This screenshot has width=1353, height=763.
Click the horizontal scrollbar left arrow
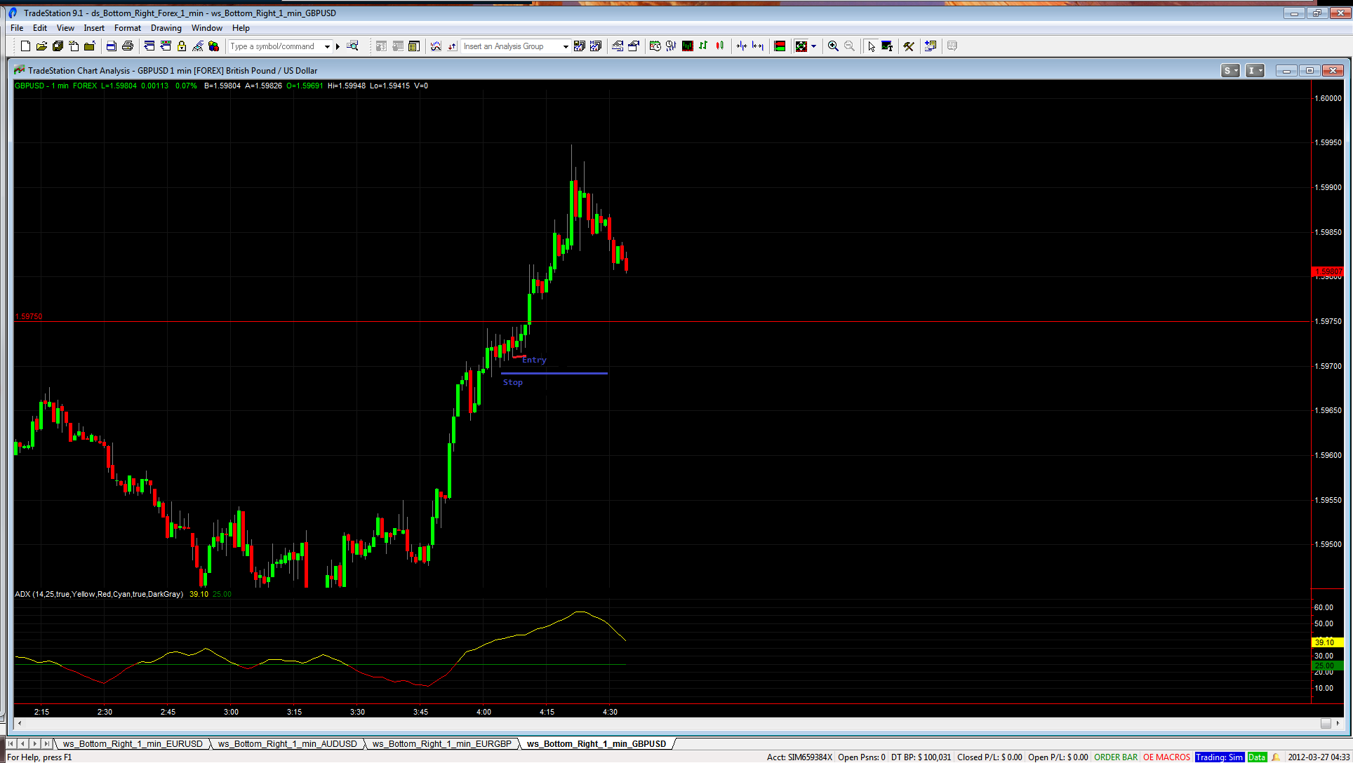20,724
